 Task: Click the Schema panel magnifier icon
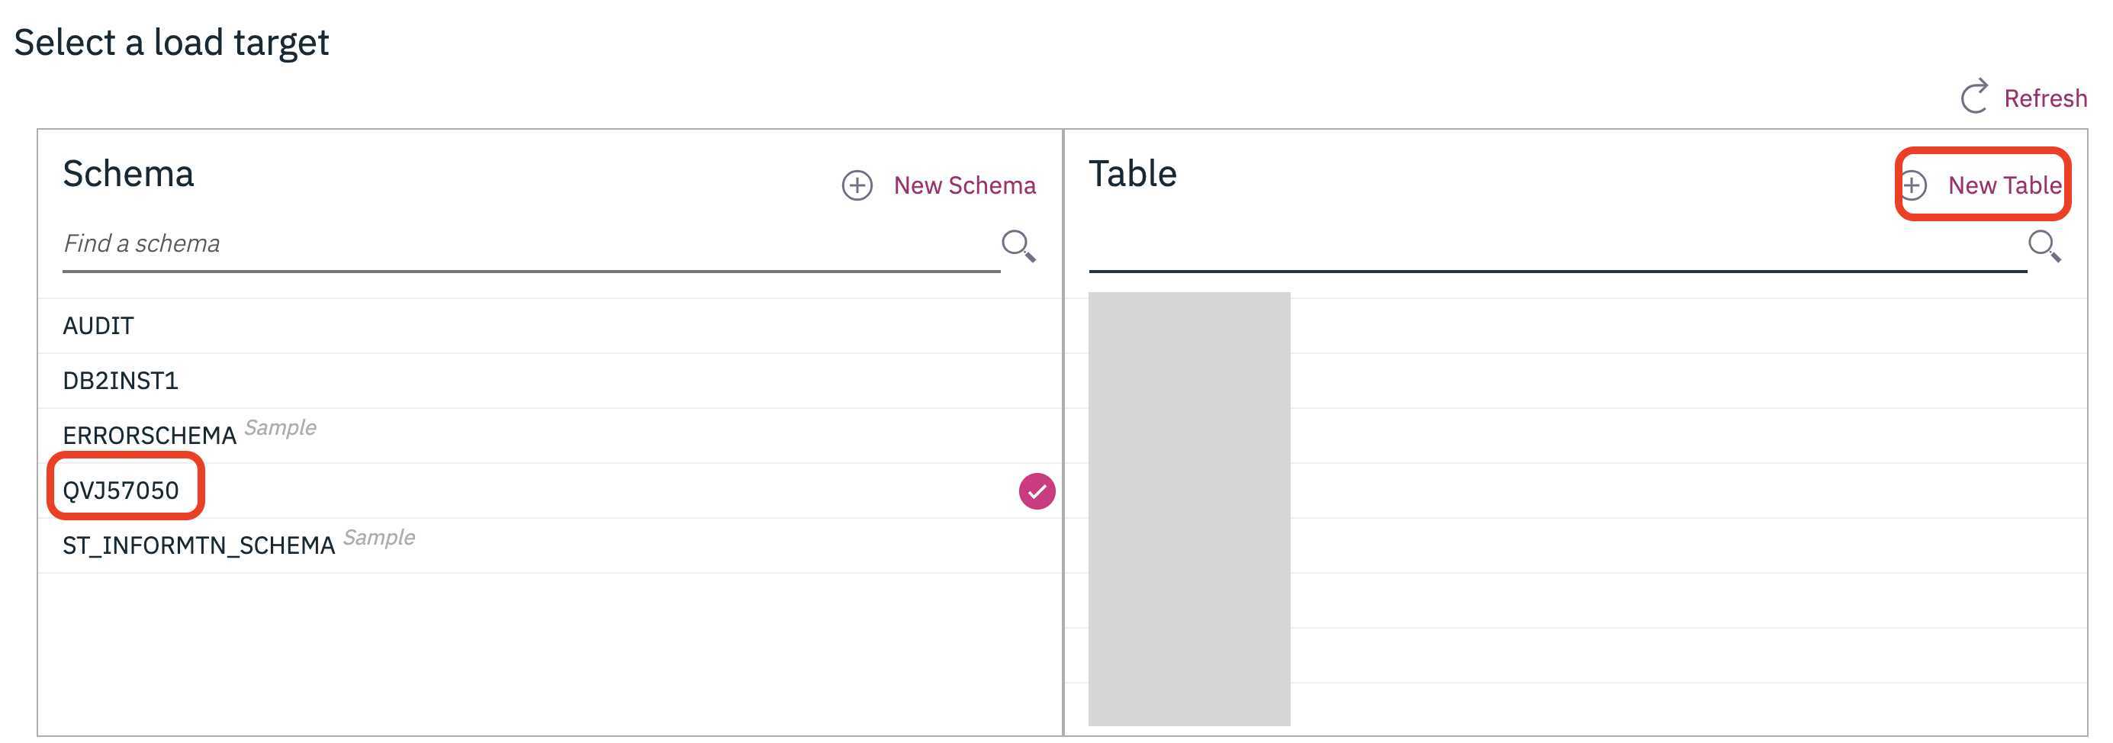point(1018,244)
